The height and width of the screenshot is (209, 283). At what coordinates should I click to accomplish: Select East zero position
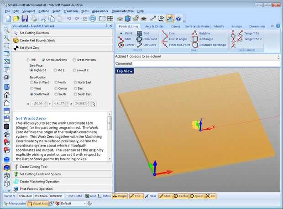79,89
